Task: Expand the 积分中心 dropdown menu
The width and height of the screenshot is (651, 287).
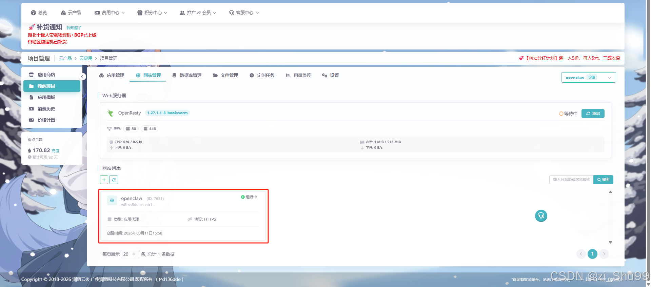Action: pyautogui.click(x=152, y=13)
